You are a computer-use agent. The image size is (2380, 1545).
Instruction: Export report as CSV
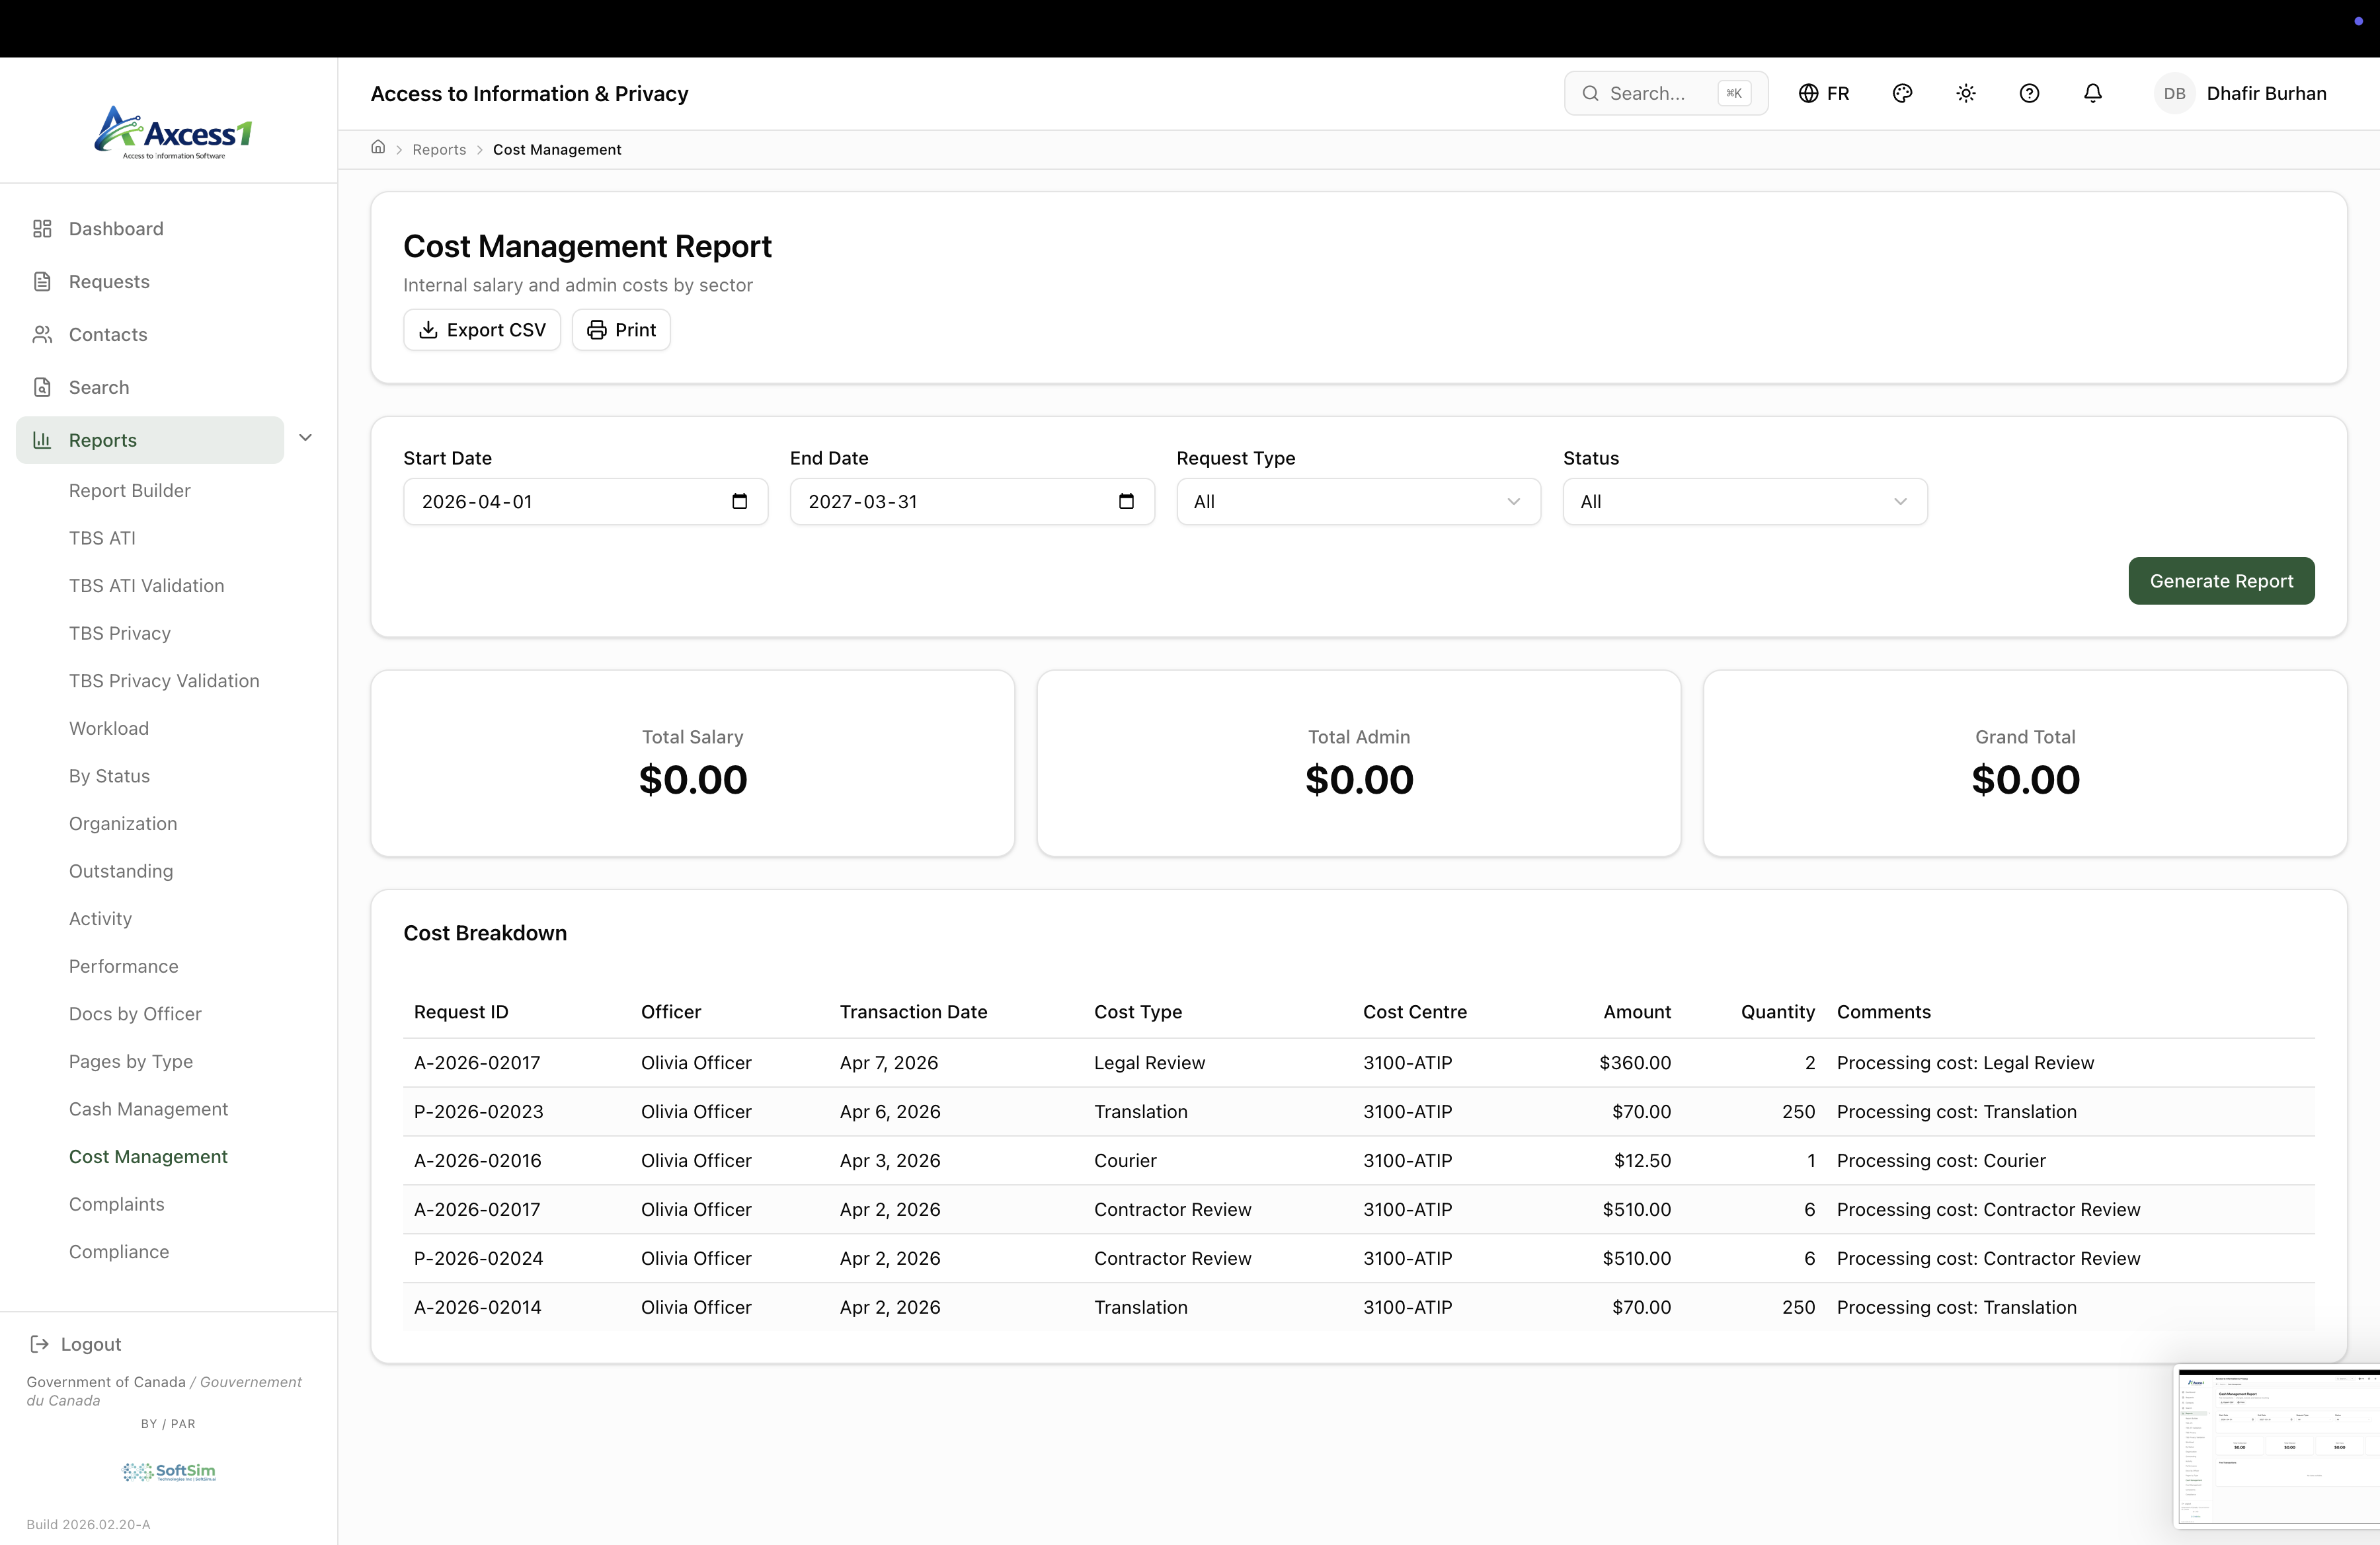[482, 330]
